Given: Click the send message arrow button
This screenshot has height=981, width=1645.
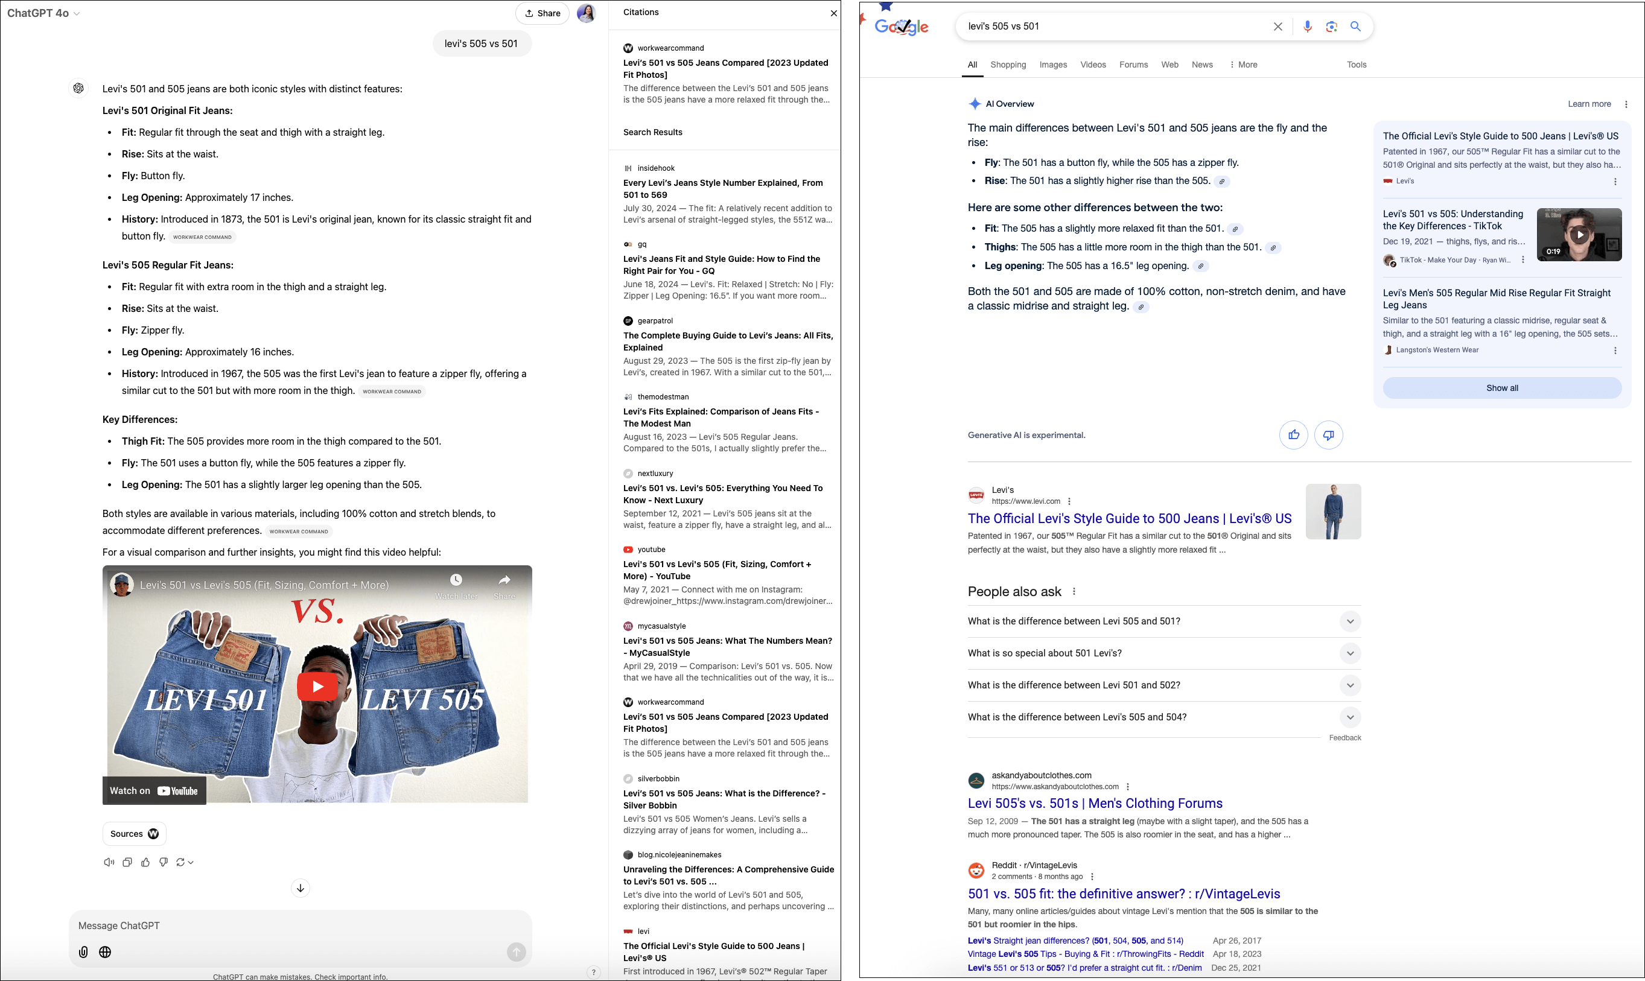Looking at the screenshot, I should coord(517,952).
